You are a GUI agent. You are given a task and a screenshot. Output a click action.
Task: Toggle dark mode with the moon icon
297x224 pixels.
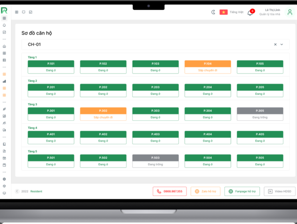click(213, 12)
